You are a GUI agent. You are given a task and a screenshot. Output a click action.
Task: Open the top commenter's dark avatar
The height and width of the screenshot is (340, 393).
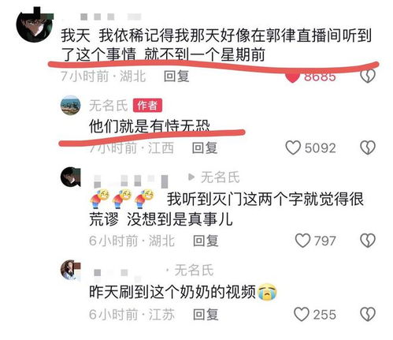click(34, 25)
